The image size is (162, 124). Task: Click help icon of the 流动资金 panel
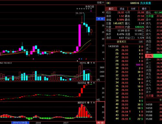pyautogui.click(x=91, y=83)
